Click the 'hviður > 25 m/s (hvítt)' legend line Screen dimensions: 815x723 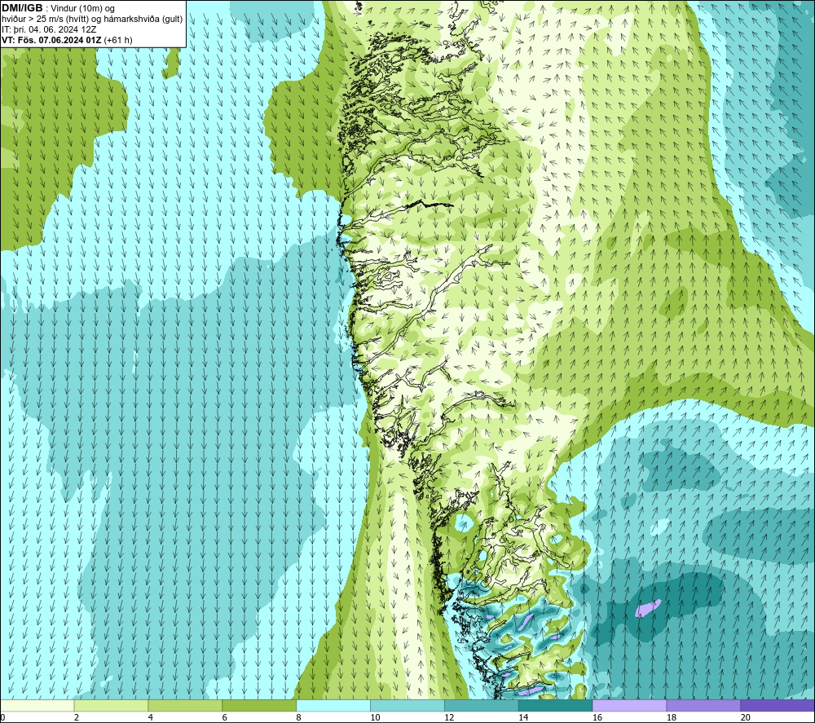pyautogui.click(x=92, y=20)
